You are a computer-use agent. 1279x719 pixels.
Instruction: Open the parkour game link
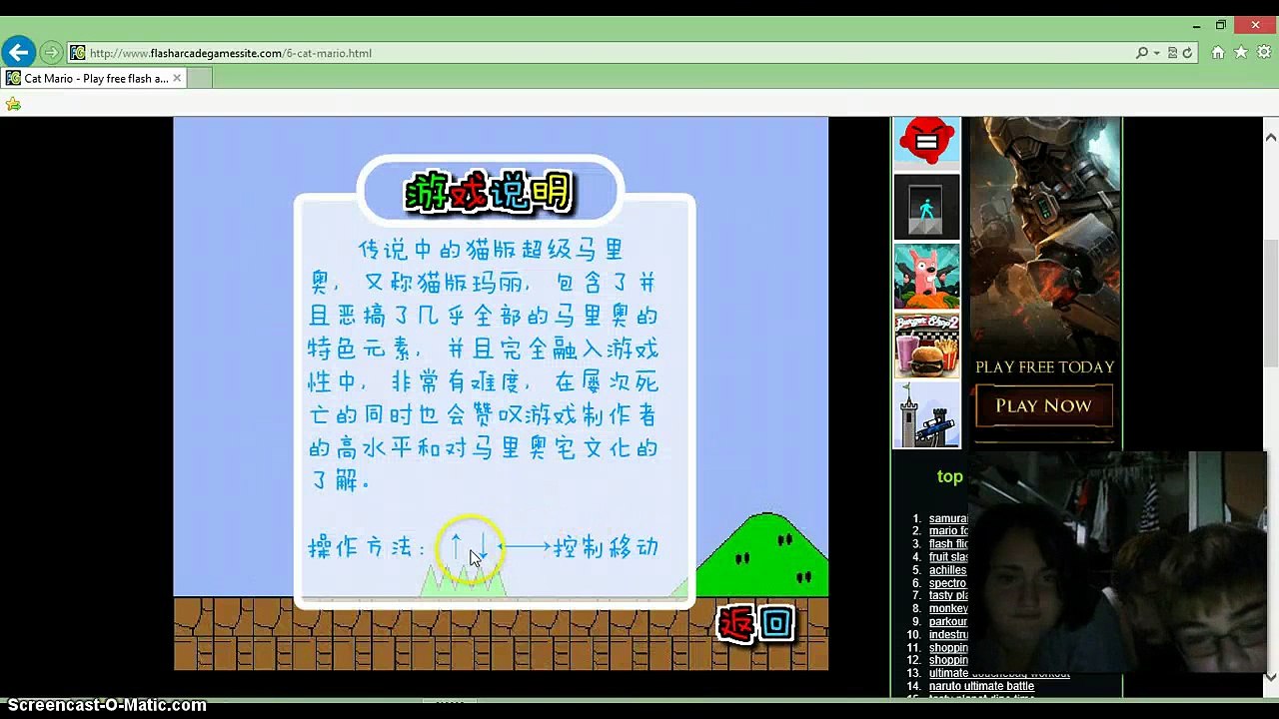coord(948,621)
